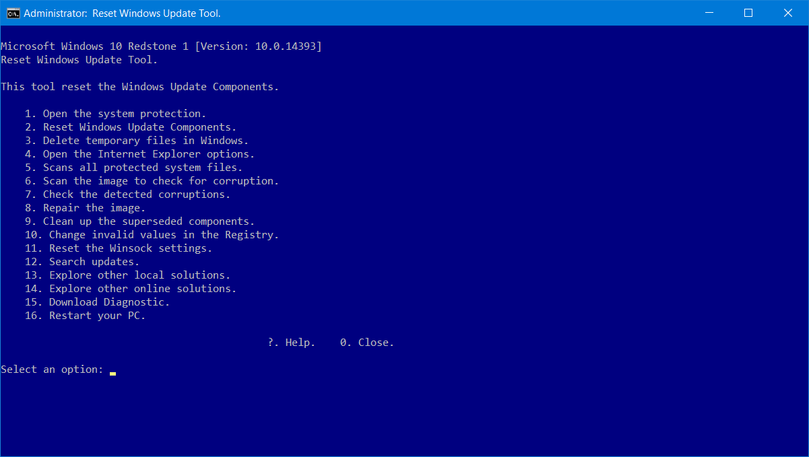
Task: Open Help by clicking the ? option
Action: pyautogui.click(x=291, y=342)
